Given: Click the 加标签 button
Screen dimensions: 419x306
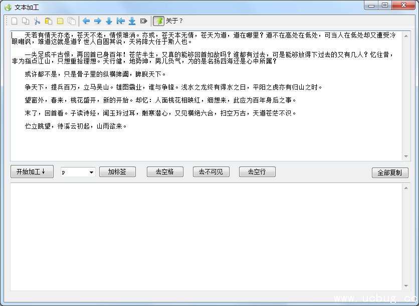Looking at the screenshot, I should (x=117, y=171).
